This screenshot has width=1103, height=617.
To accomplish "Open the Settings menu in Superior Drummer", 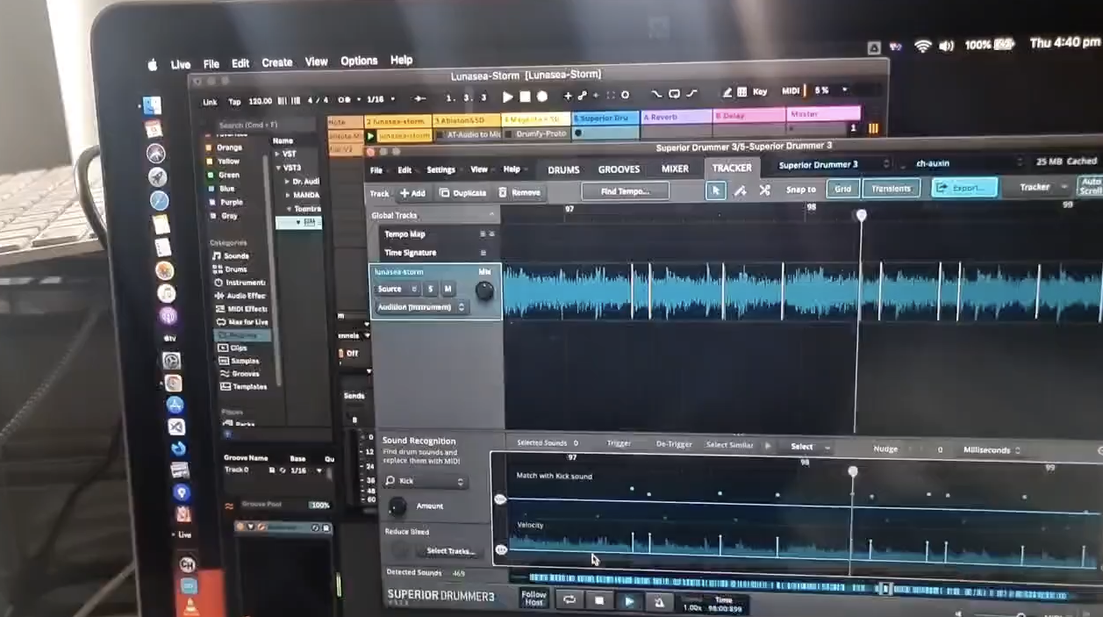I will pos(440,170).
